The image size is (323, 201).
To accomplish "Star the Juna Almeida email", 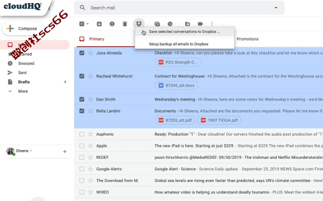I will click(x=90, y=53).
